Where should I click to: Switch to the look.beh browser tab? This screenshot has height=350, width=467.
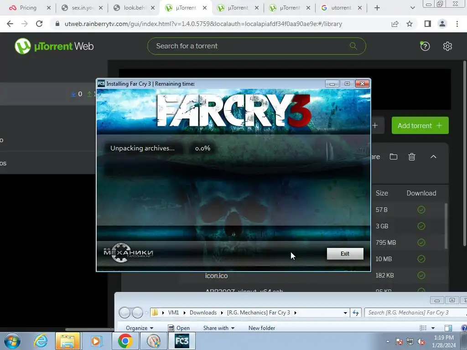tap(133, 8)
